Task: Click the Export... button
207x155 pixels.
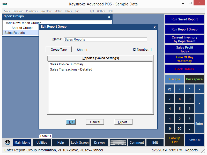Action: click(123, 122)
